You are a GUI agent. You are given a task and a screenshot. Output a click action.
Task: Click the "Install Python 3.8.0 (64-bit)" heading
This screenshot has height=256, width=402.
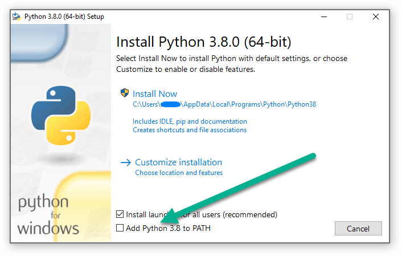(204, 42)
